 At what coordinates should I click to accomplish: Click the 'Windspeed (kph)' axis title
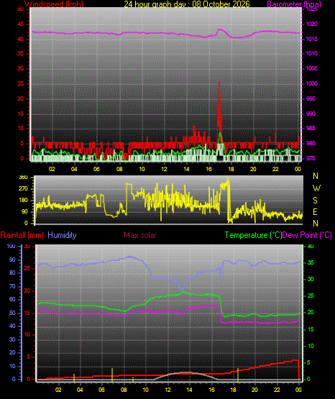(54, 4)
